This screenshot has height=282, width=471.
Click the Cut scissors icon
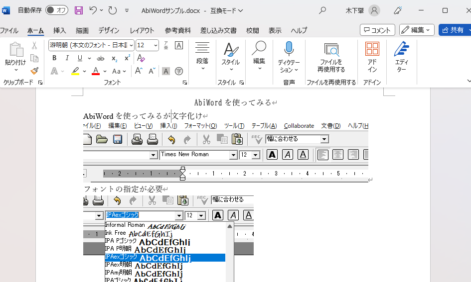click(34, 45)
